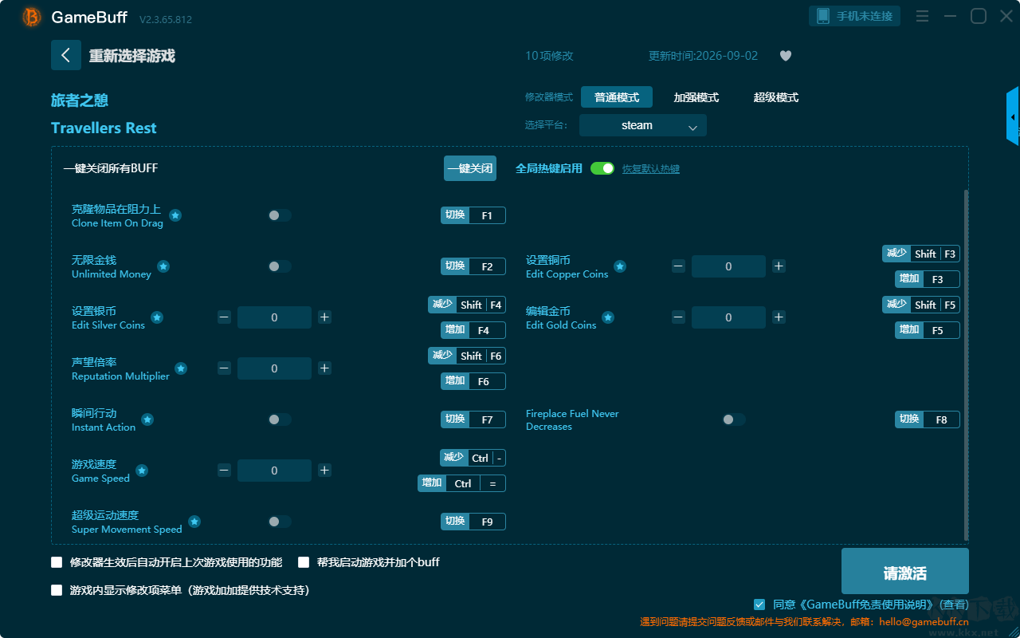Open the disclaimer (查看) link
Screen dimensions: 1020x638
[954, 605]
